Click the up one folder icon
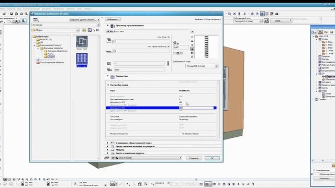Image resolution: width=335 pixels, height=188 pixels. pos(84,30)
